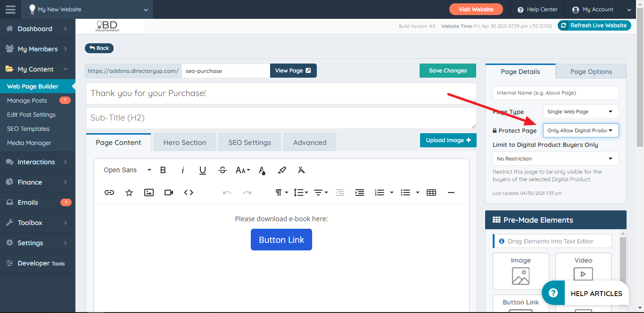Image resolution: width=644 pixels, height=313 pixels.
Task: Expand the Interactions sidebar menu
Action: click(38, 162)
